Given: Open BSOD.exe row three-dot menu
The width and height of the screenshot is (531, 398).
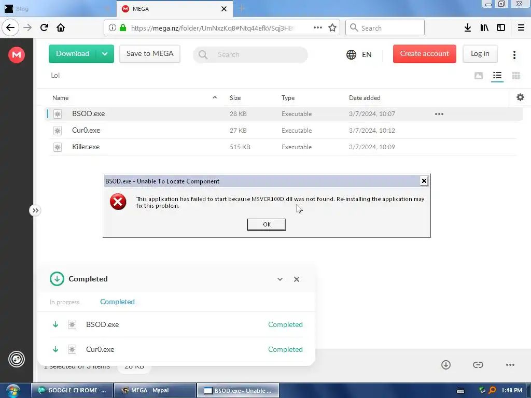Looking at the screenshot, I should click(439, 114).
